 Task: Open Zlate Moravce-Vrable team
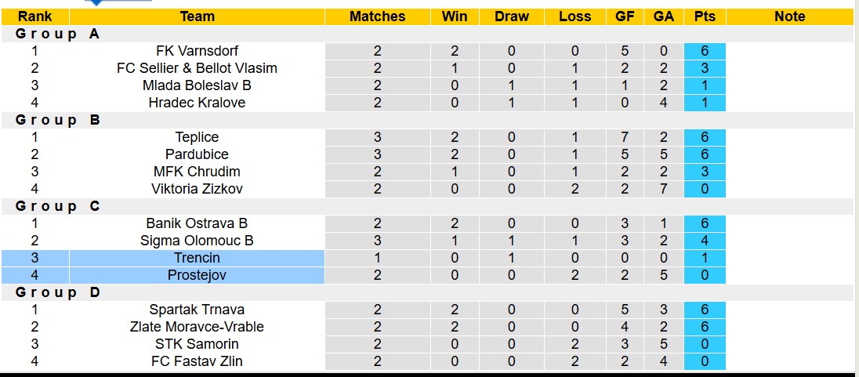[x=197, y=327]
